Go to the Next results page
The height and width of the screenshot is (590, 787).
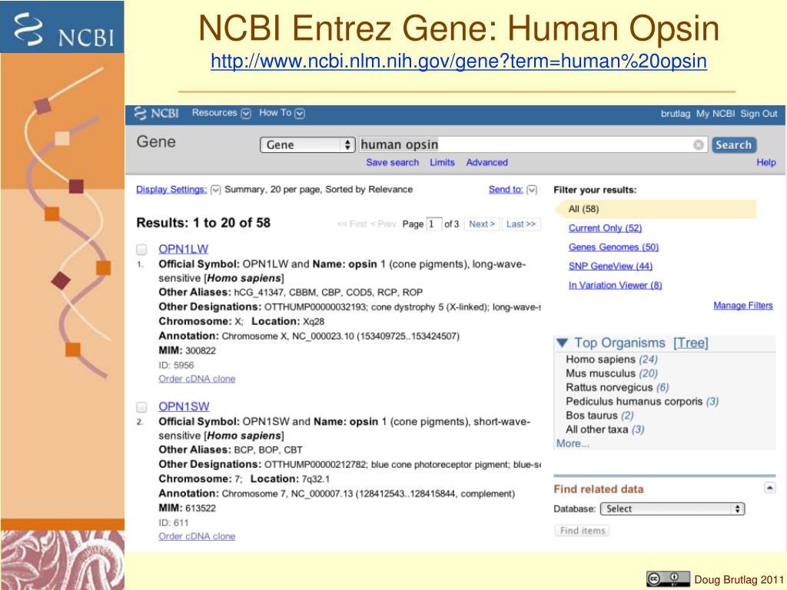482,224
